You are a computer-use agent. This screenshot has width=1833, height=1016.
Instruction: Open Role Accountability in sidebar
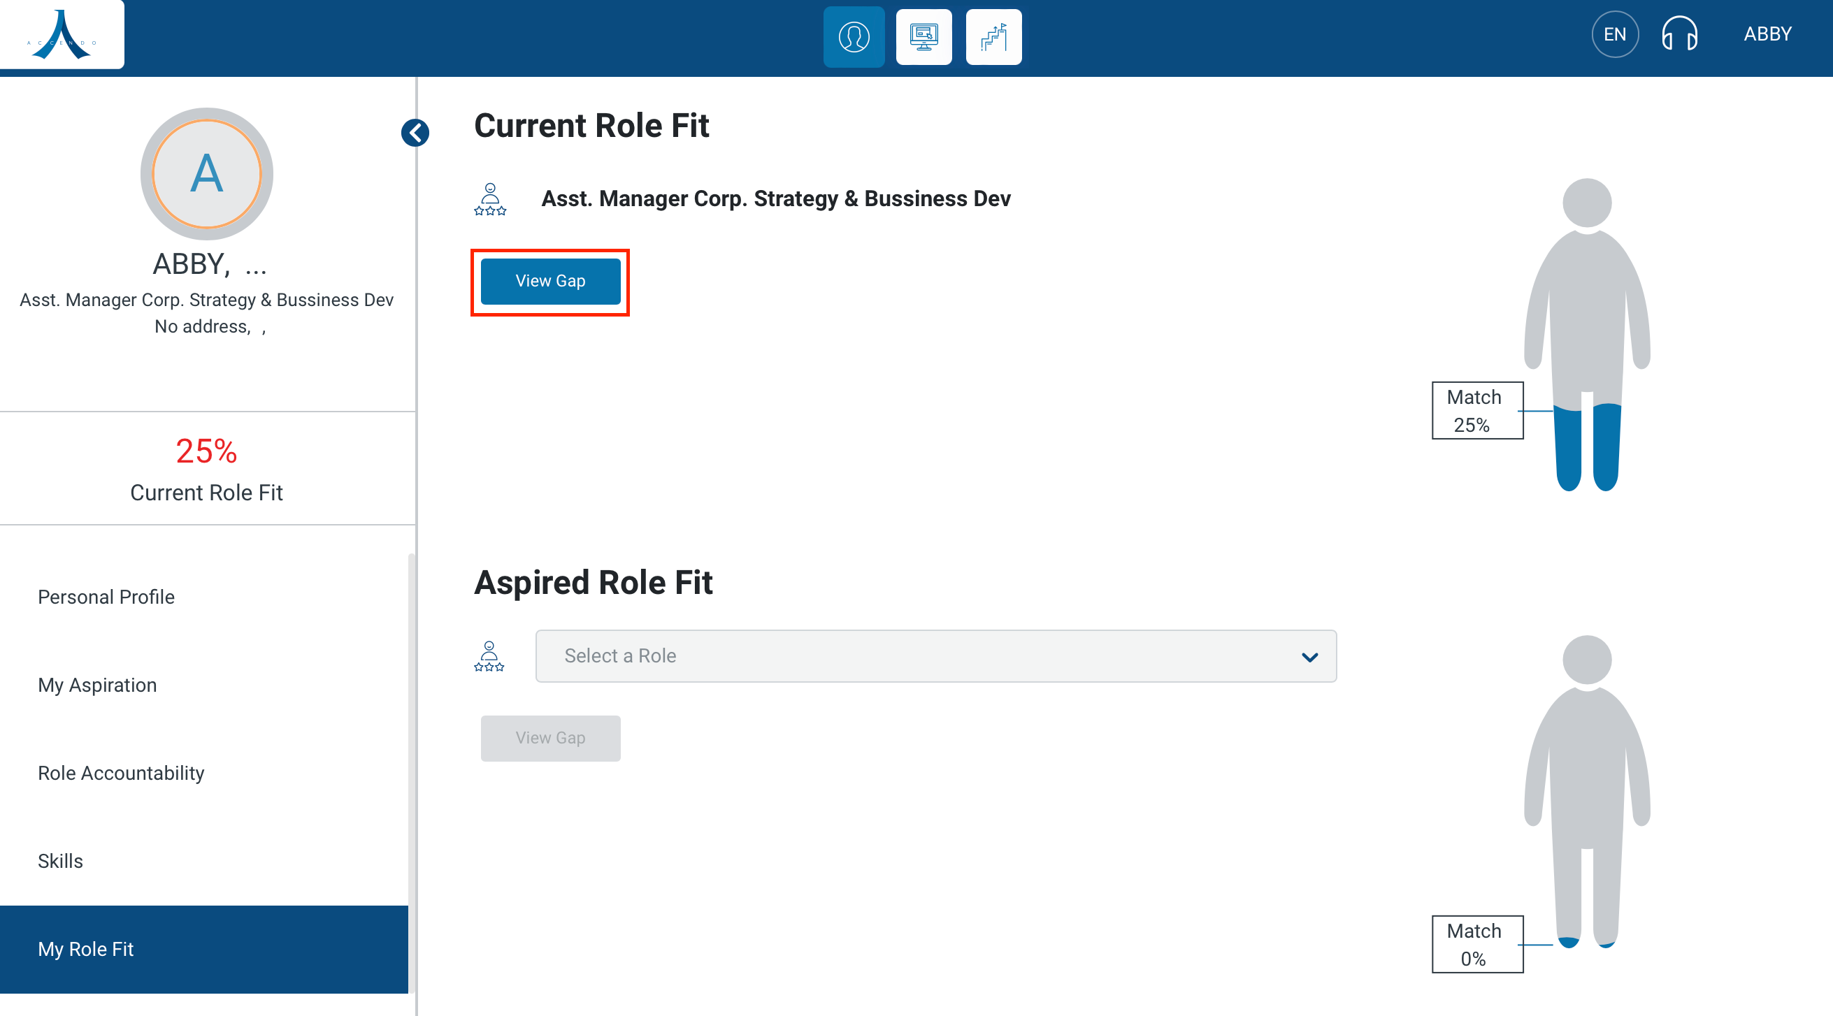click(121, 773)
